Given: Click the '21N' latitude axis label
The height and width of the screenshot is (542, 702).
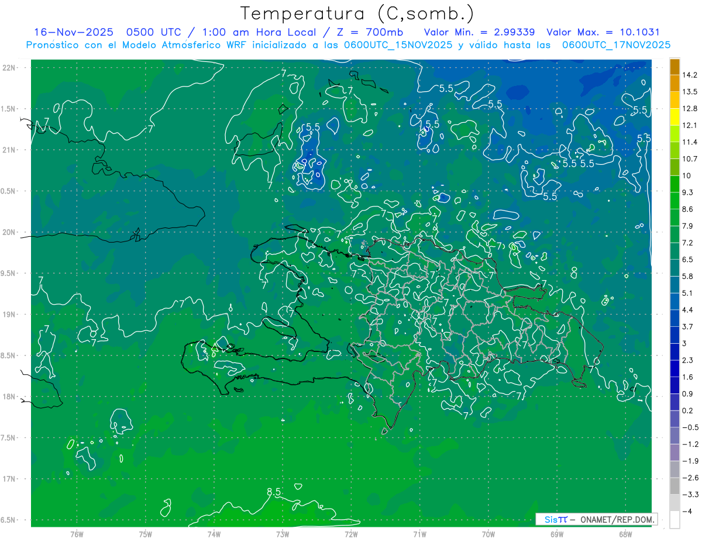Looking at the screenshot, I should pos(9,150).
